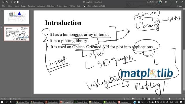Open the File menu

3,6
